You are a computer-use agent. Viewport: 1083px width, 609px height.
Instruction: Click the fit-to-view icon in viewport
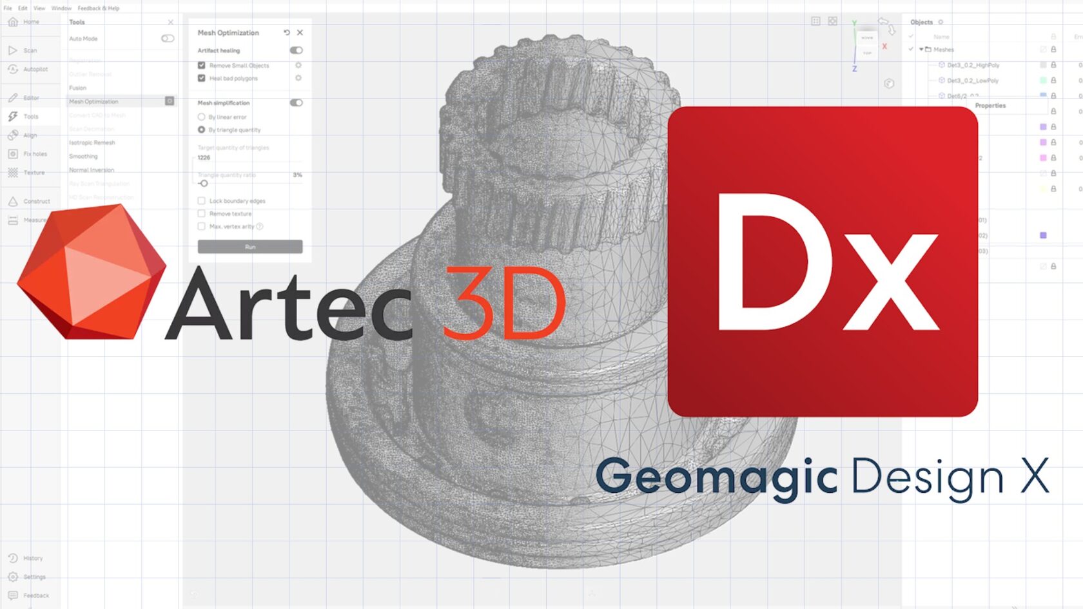(x=832, y=21)
